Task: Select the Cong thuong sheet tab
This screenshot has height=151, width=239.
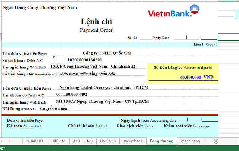Action: click(x=161, y=141)
